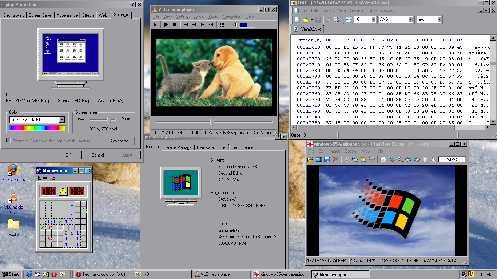Go to next image in IrfanView
The height and width of the screenshot is (279, 497).
tap(417, 159)
